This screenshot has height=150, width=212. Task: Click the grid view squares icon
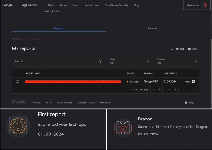(189, 49)
